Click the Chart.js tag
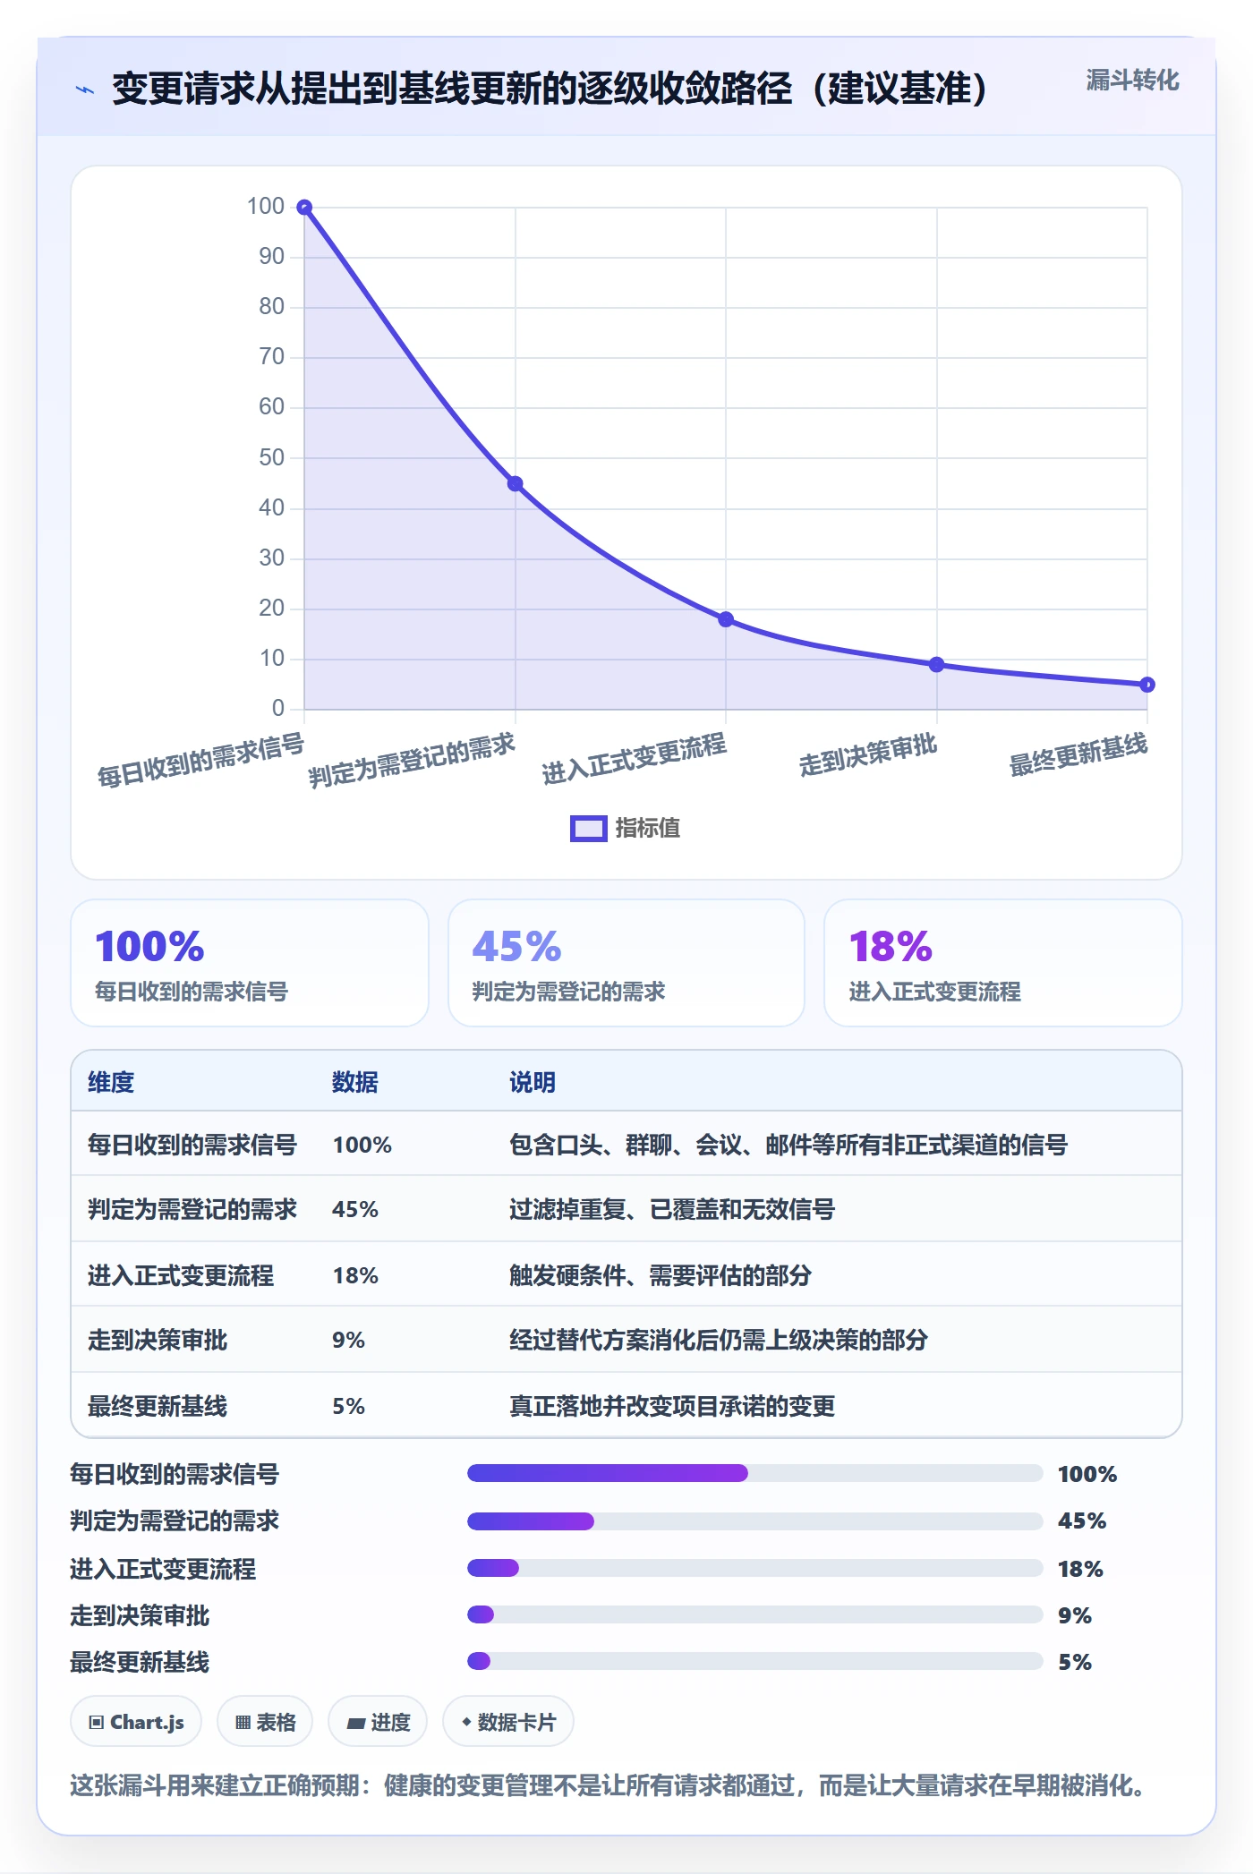Viewport: 1253px width, 1874px height. 136,1722
